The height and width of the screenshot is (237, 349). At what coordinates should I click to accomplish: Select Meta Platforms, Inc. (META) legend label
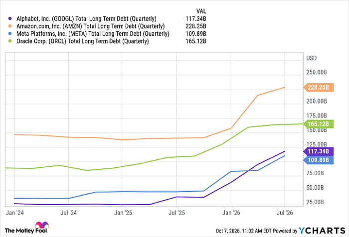[x=93, y=34]
